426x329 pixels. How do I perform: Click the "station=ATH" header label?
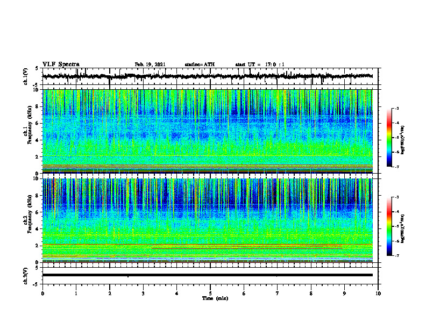point(200,65)
